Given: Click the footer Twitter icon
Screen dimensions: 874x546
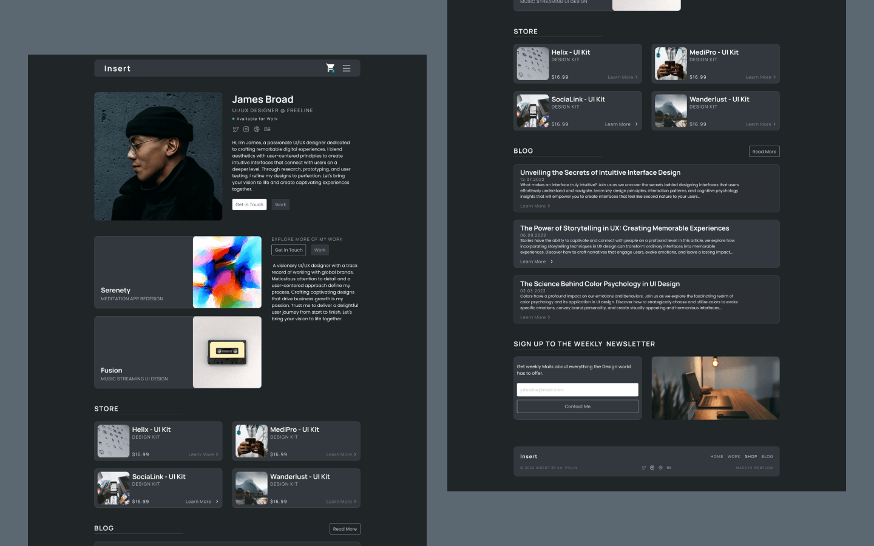Looking at the screenshot, I should [644, 468].
